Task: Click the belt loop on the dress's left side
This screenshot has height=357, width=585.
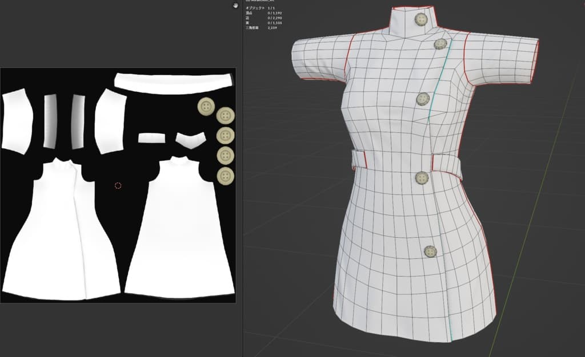Action: (358, 159)
